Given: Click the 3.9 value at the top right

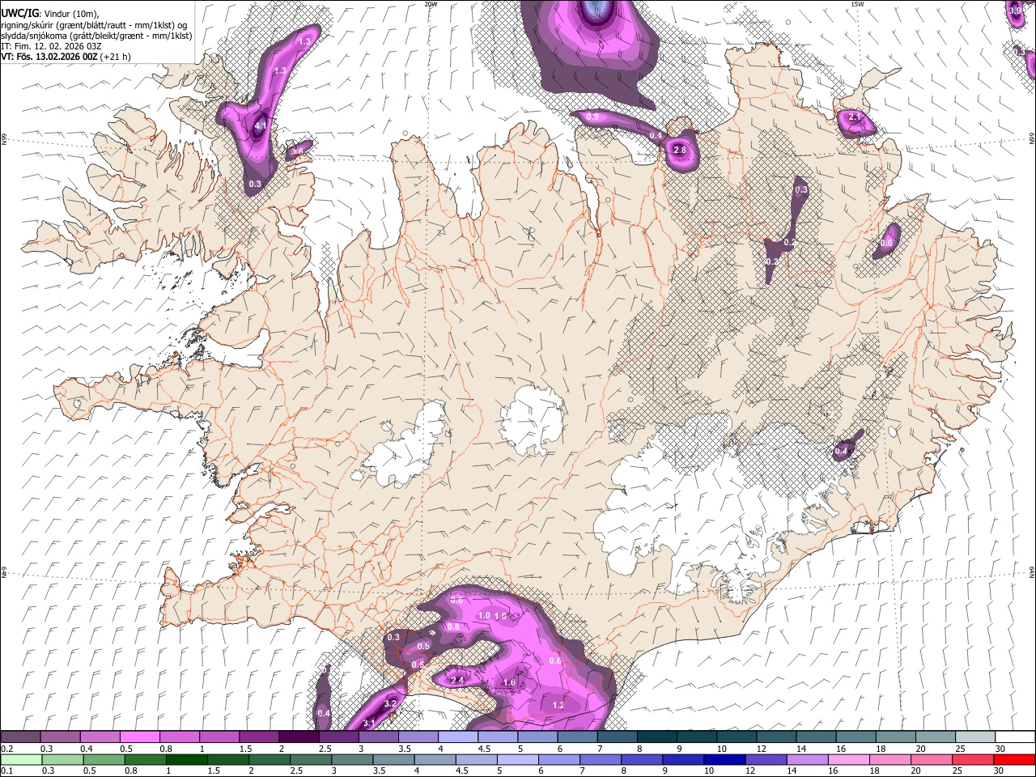Looking at the screenshot, I should [x=1015, y=11].
